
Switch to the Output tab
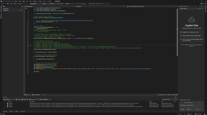[17, 112]
